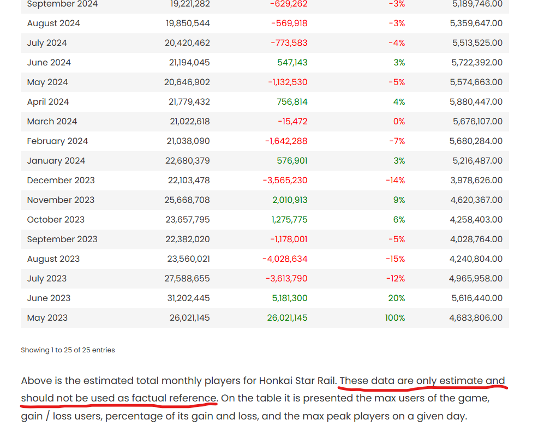Click the 'August 2024' month cell
The width and height of the screenshot is (538, 432).
coord(53,23)
